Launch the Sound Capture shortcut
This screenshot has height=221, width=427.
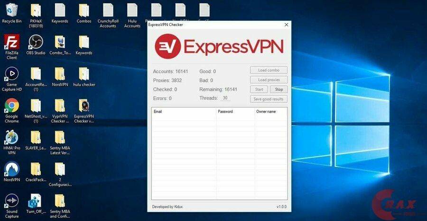point(12,206)
